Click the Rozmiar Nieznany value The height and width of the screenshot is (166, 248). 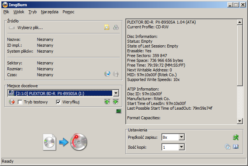click(x=45, y=69)
